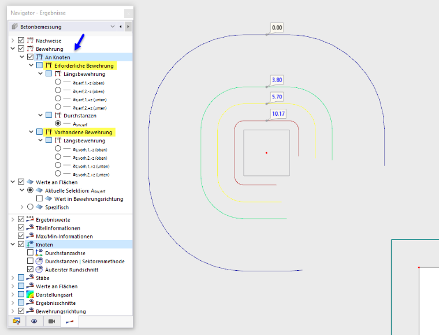Collapse Längsbewehrung under Erforderliche Bewehrung
This screenshot has height=335, width=439.
click(x=40, y=73)
